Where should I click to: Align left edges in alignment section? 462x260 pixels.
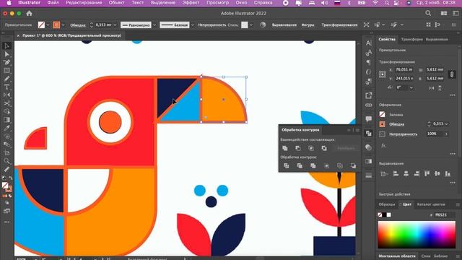396,173
